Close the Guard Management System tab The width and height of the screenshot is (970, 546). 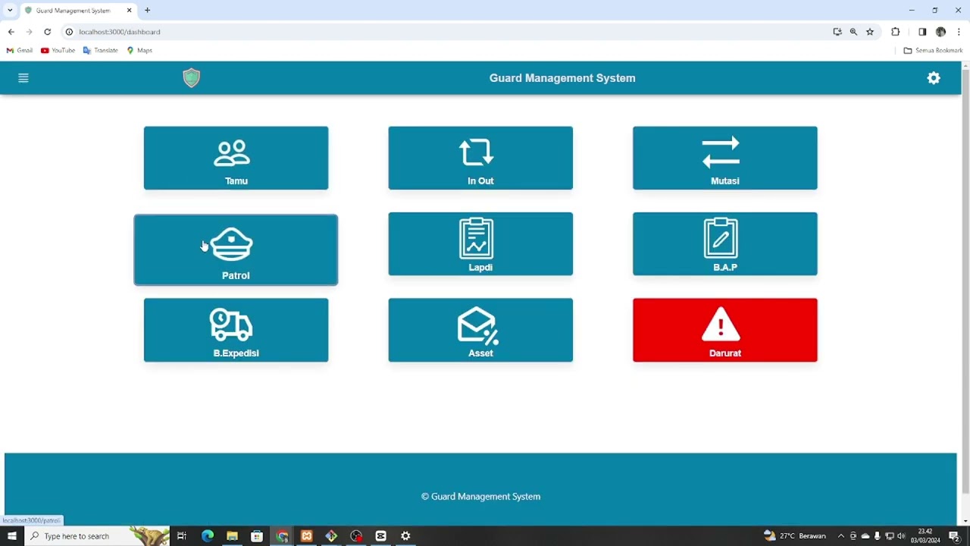coord(129,11)
